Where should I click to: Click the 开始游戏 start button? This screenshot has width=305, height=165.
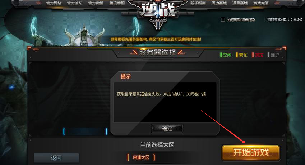[x=251, y=152]
